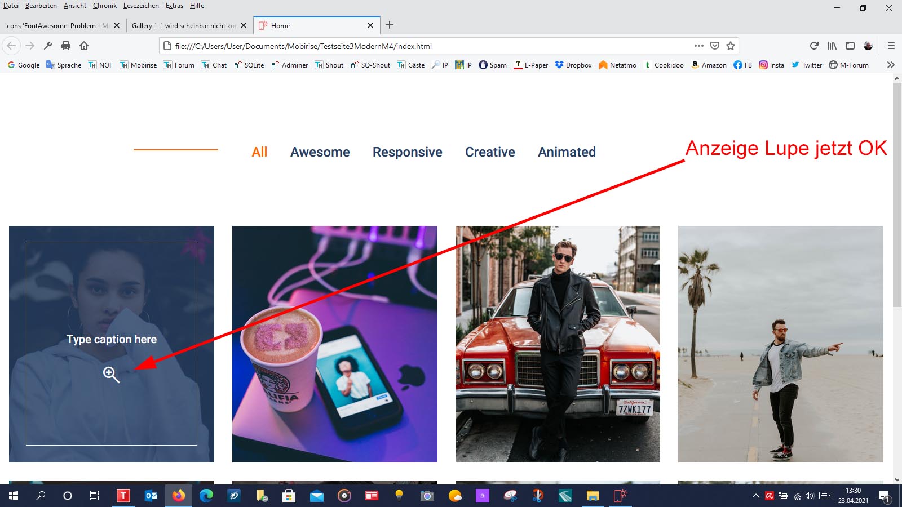Image resolution: width=902 pixels, height=507 pixels.
Task: Reload the page with the refresh icon
Action: click(813, 46)
